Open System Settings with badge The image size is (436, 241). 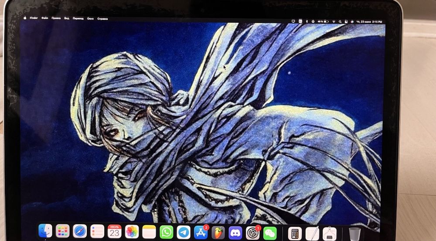pyautogui.click(x=253, y=233)
